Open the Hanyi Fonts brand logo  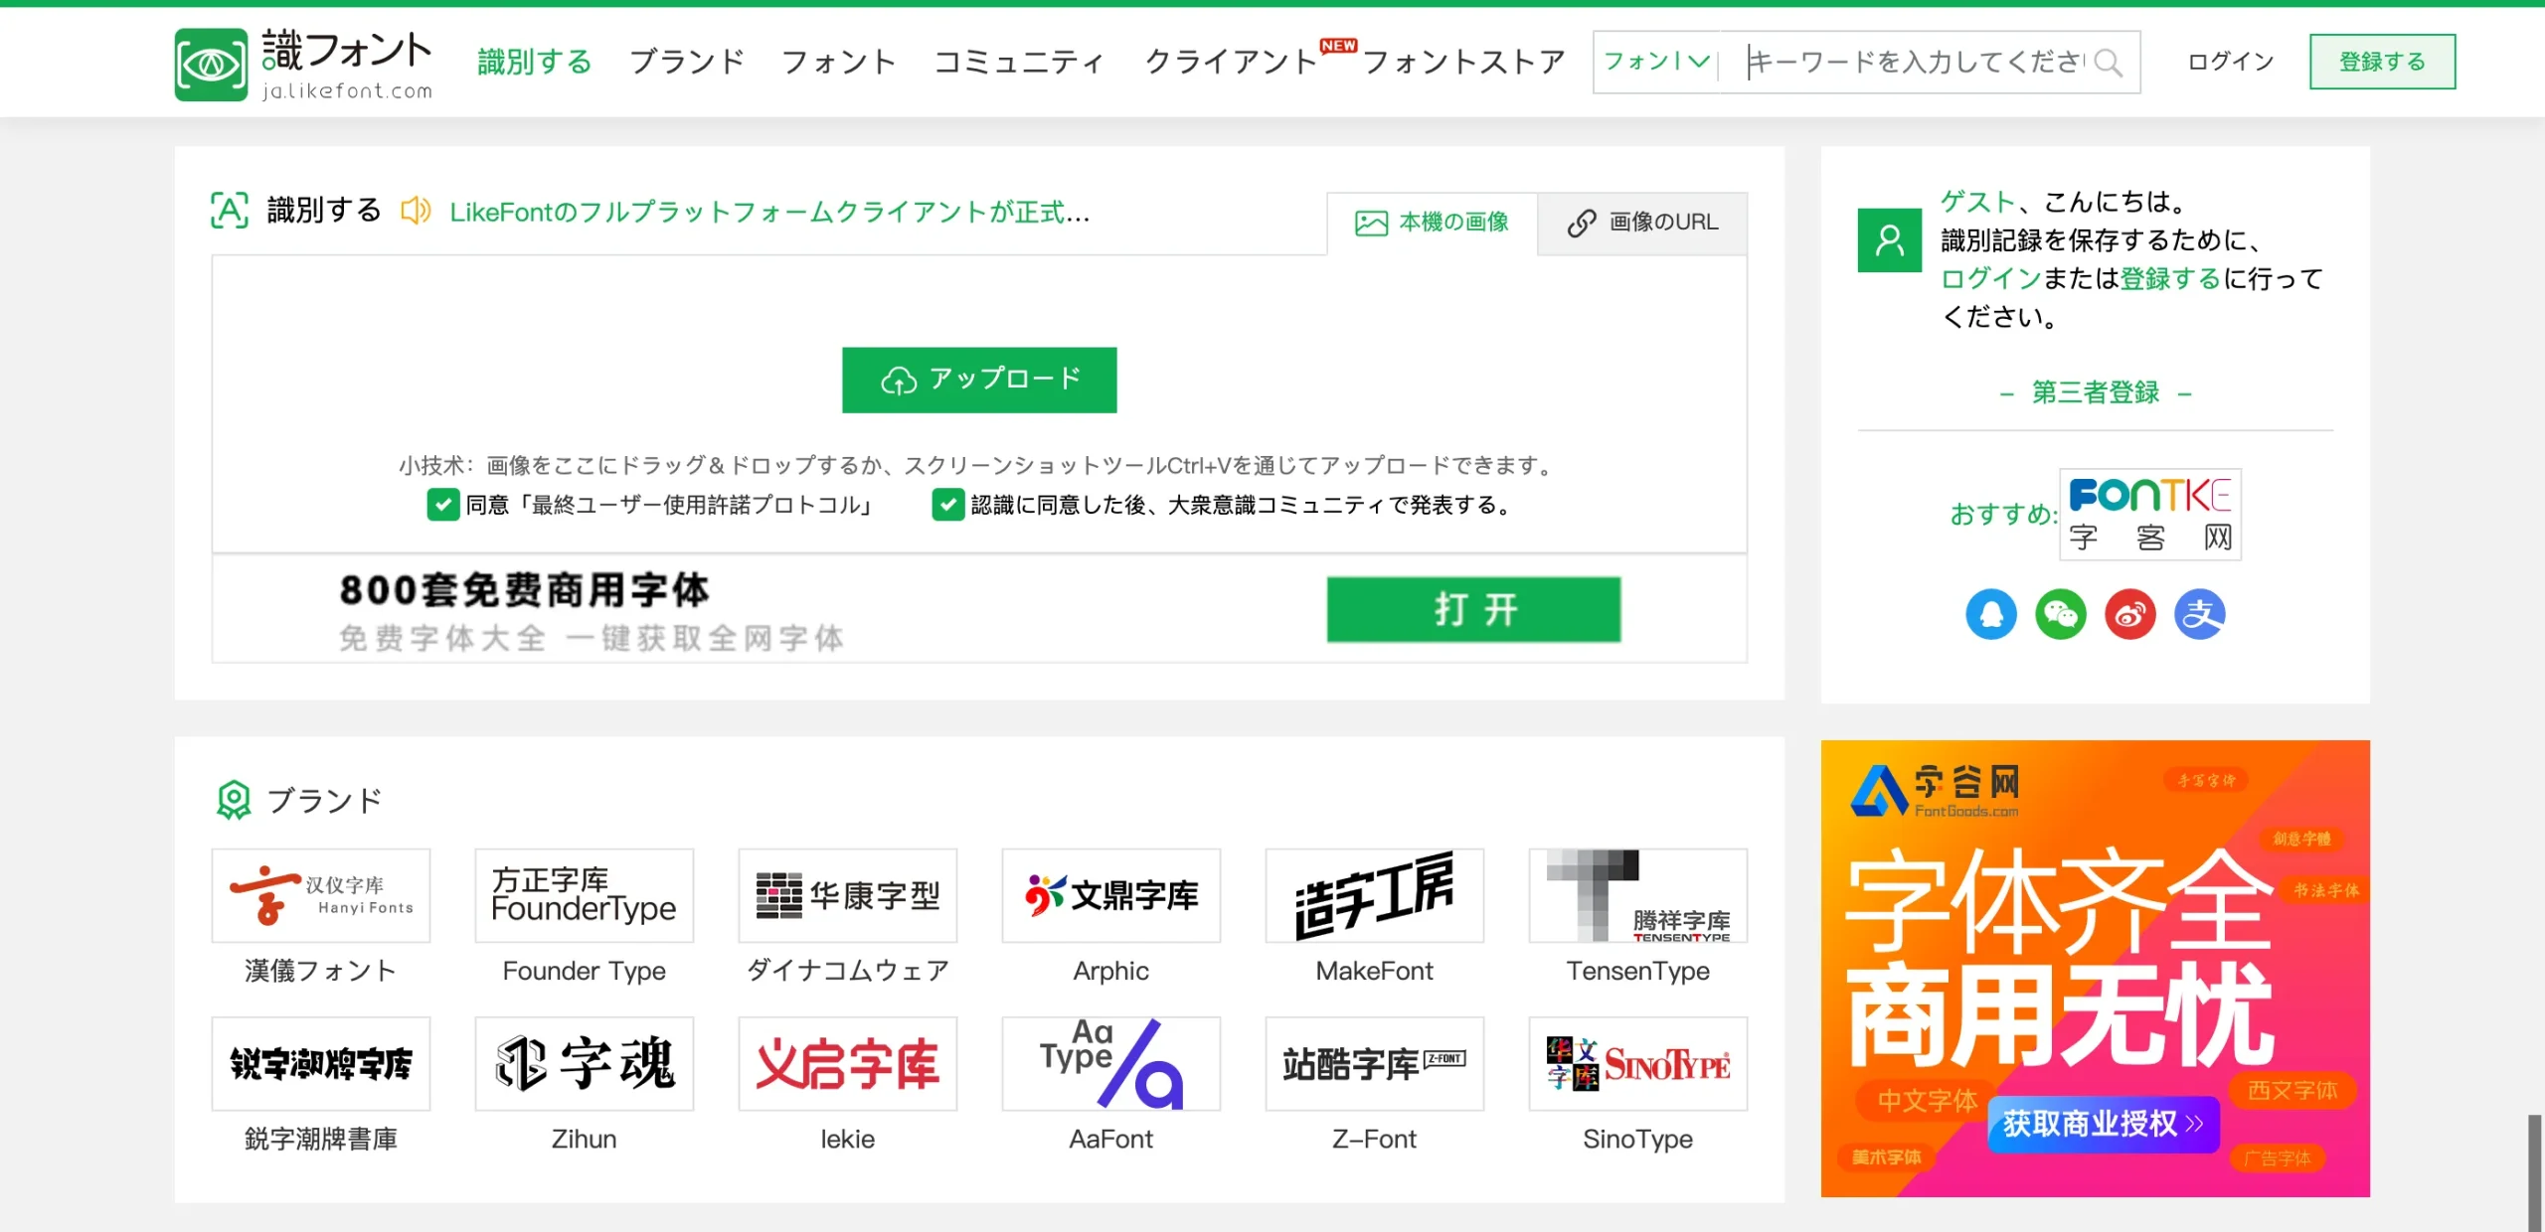click(x=321, y=895)
